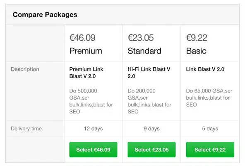Click the Compare Packages heading
This screenshot has width=245, height=166.
(45, 15)
